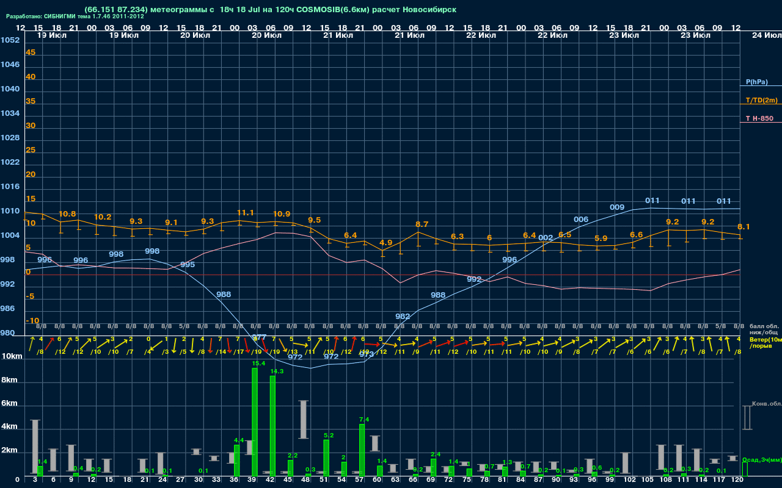
Task: Click temperature axis label 45
Action: pos(31,52)
